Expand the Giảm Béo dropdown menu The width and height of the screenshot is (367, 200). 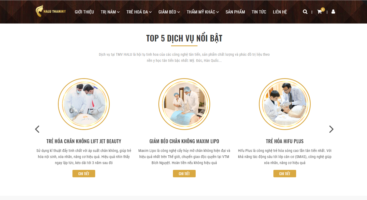click(x=169, y=12)
